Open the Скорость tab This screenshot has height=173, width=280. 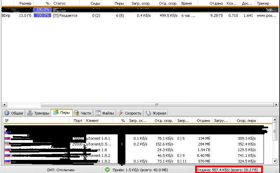click(x=130, y=113)
